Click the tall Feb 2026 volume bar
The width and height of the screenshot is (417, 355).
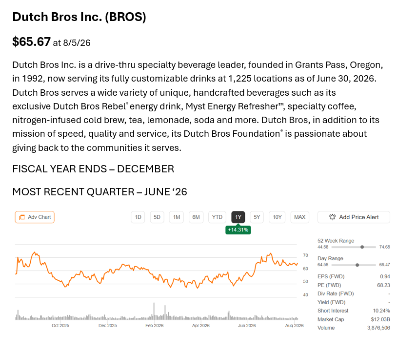pos(154,311)
